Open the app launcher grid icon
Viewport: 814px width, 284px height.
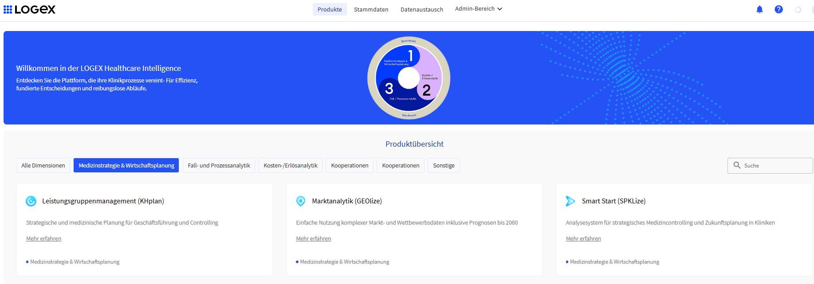[8, 9]
